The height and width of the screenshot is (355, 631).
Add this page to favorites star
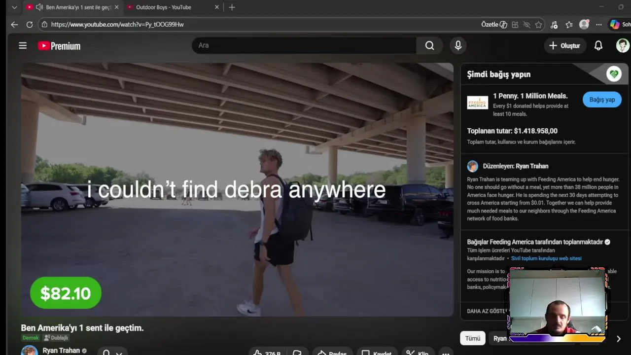point(539,24)
